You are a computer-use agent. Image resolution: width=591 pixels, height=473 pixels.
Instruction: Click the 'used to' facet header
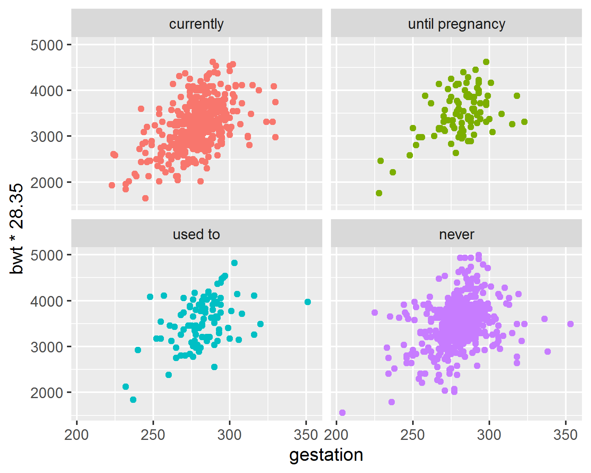197,234
